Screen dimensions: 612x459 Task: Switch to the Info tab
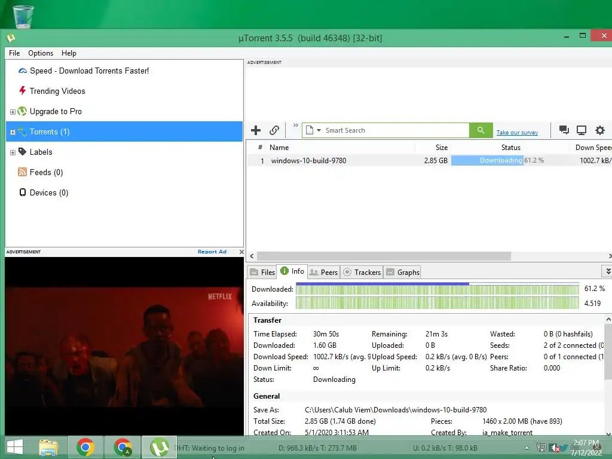[292, 271]
